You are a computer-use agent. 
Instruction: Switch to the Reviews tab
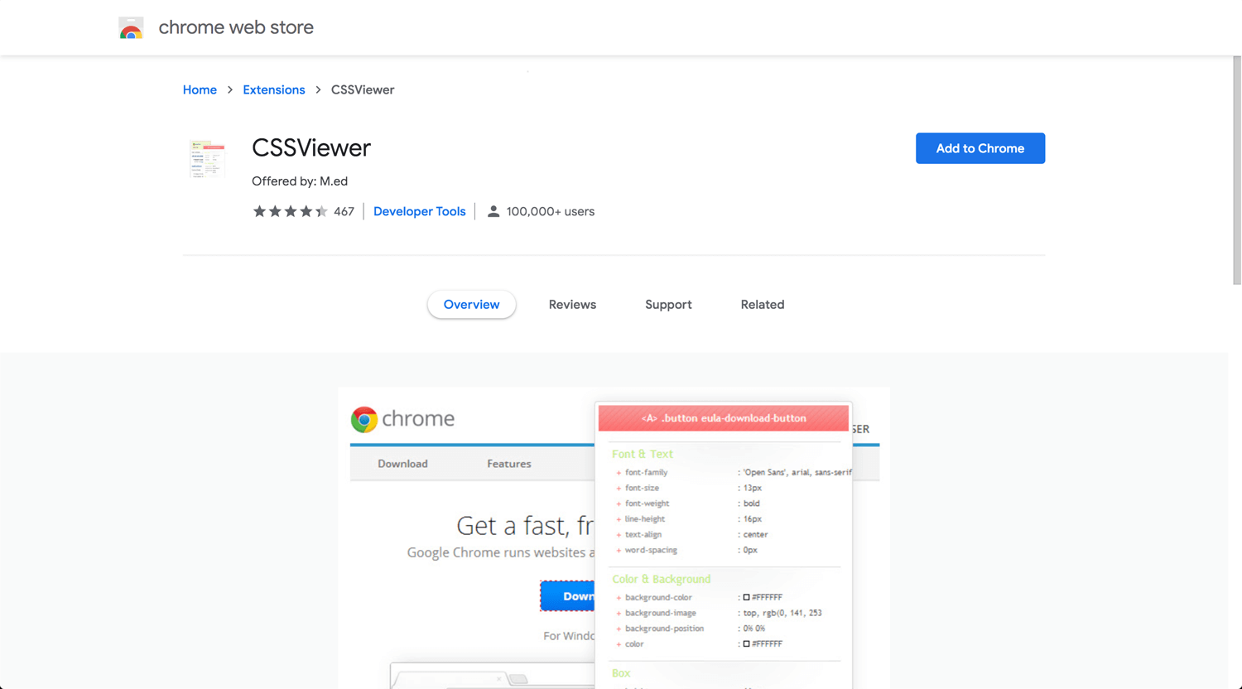click(x=572, y=305)
